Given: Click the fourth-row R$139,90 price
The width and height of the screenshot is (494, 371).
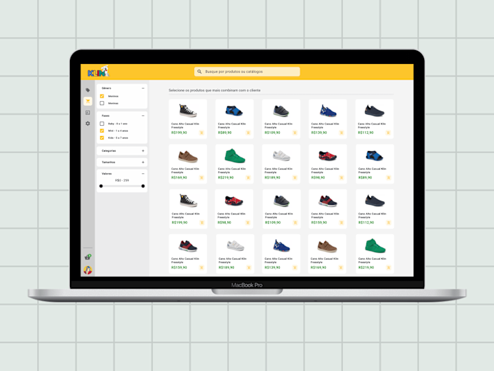Looking at the screenshot, I should (272, 268).
